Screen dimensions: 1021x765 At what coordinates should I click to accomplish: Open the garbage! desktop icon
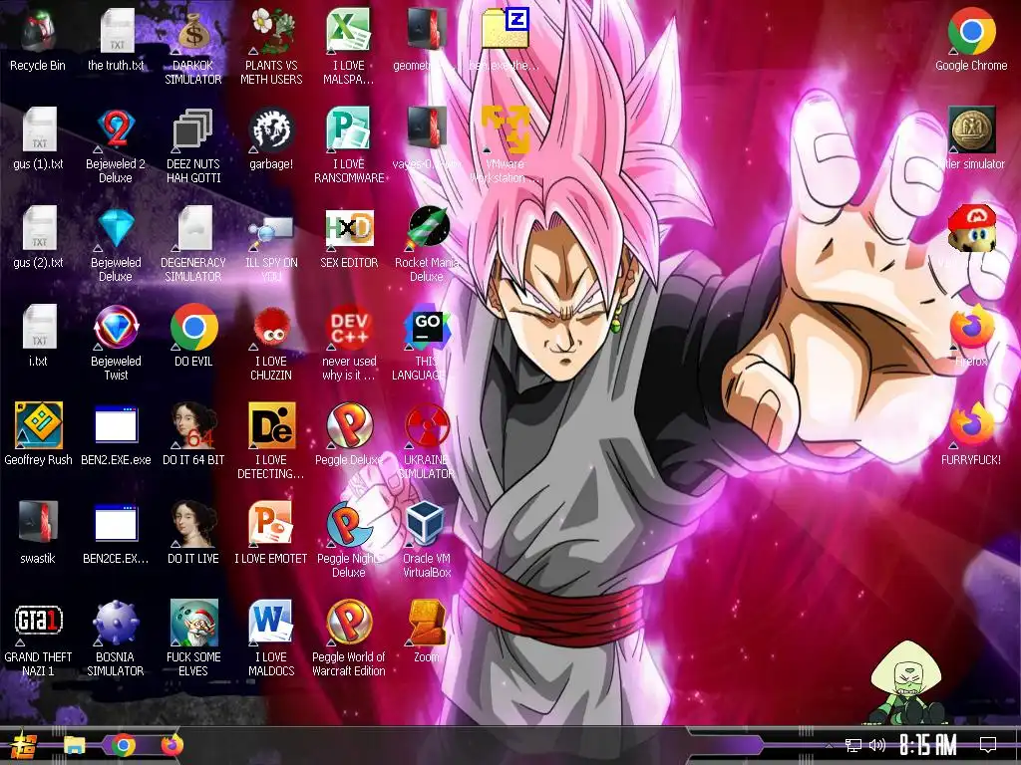271,138
